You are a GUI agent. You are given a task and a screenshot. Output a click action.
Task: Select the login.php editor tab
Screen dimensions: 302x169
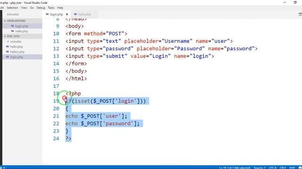(x=56, y=15)
